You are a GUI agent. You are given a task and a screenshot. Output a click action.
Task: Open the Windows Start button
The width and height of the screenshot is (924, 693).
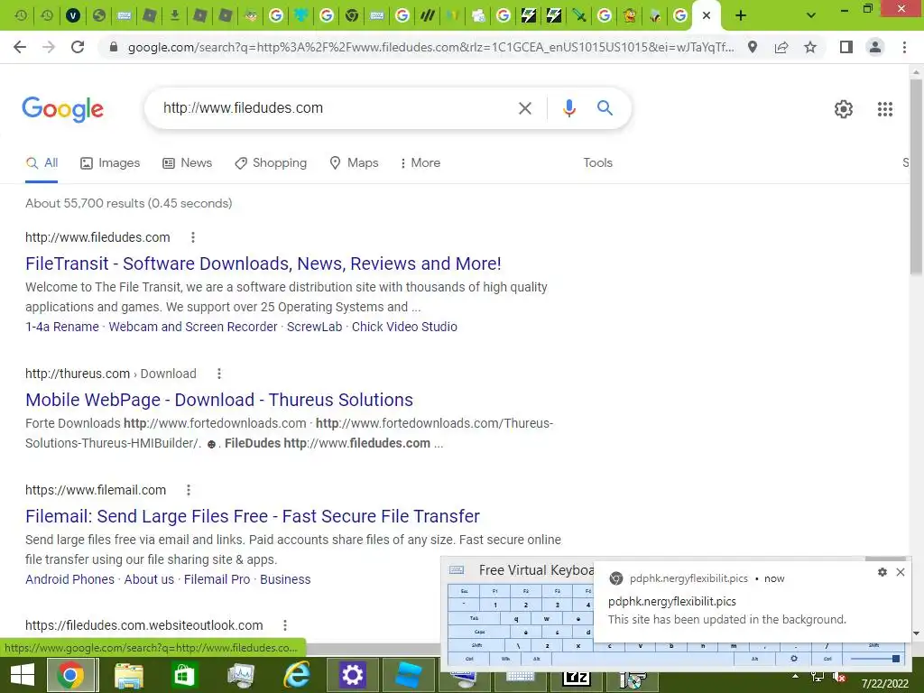tap(23, 675)
